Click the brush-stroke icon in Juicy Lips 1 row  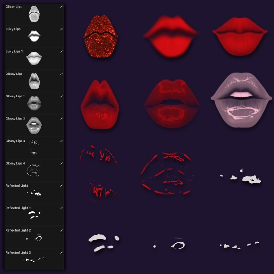tap(62, 52)
